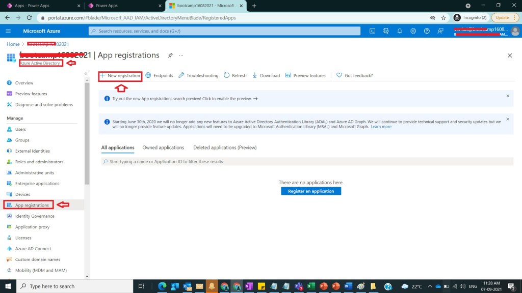Open Azure portal hamburger menu
Image resolution: width=522 pixels, height=293 pixels.
point(8,31)
